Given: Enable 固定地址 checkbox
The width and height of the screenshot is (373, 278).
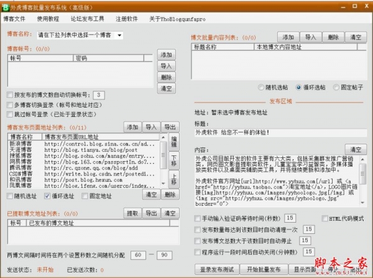Looking at the screenshot, I should [x=85, y=196].
